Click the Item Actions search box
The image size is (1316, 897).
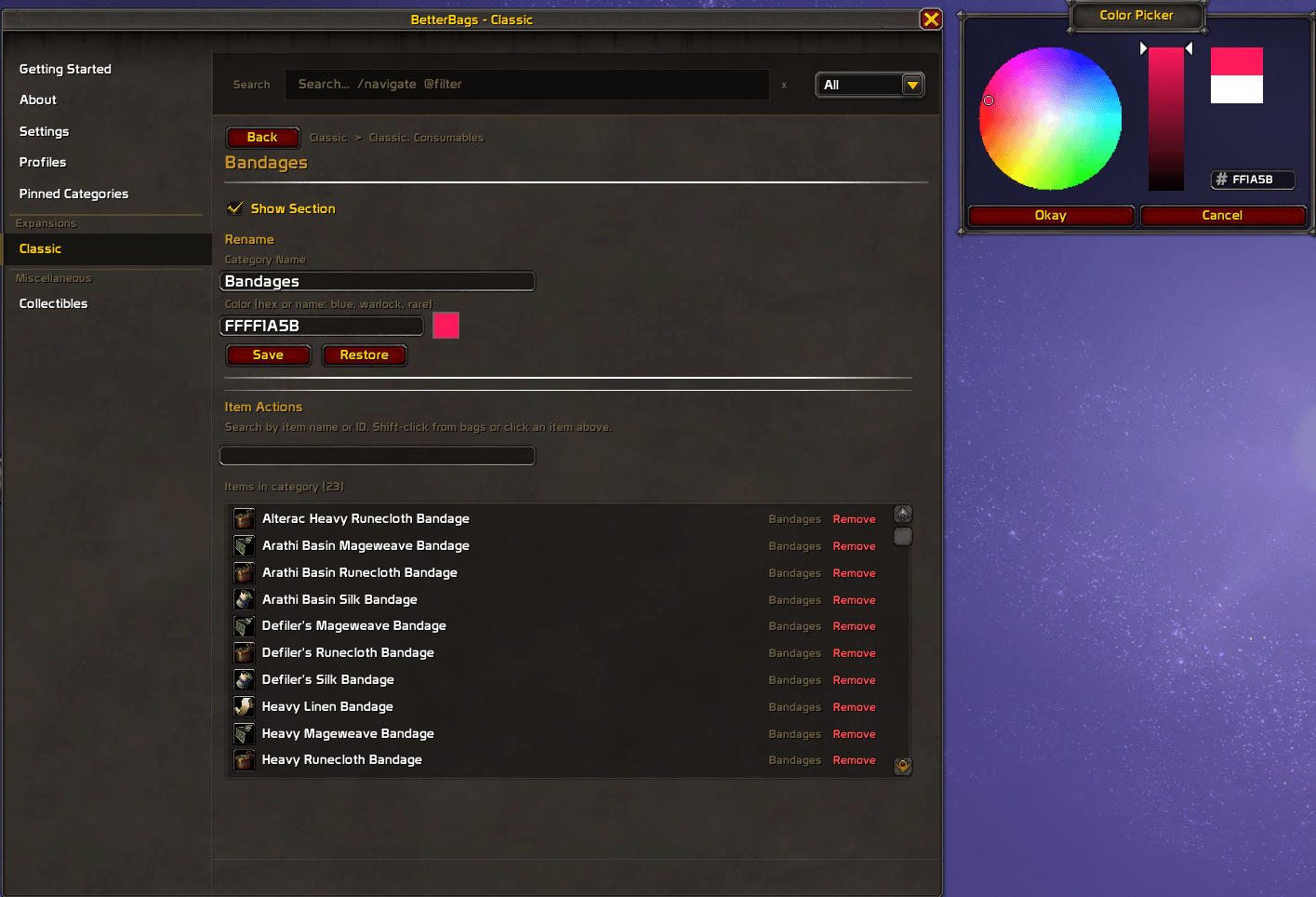(378, 455)
